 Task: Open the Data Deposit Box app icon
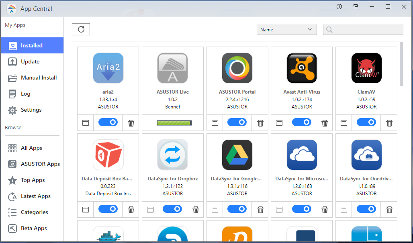[x=108, y=155]
